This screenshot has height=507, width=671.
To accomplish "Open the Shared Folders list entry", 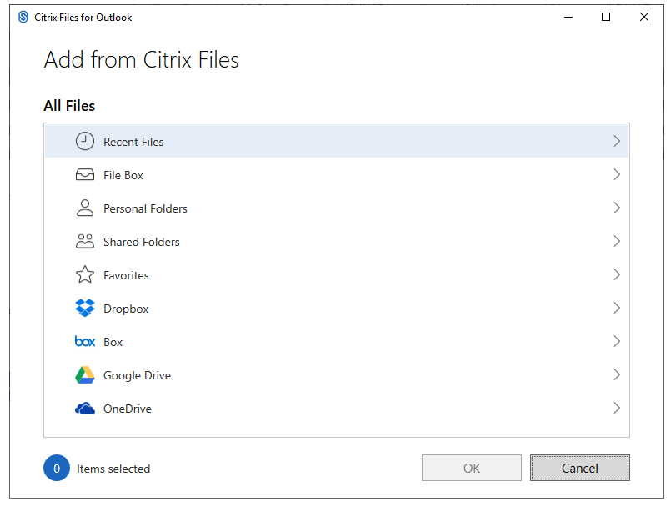I will 142,242.
